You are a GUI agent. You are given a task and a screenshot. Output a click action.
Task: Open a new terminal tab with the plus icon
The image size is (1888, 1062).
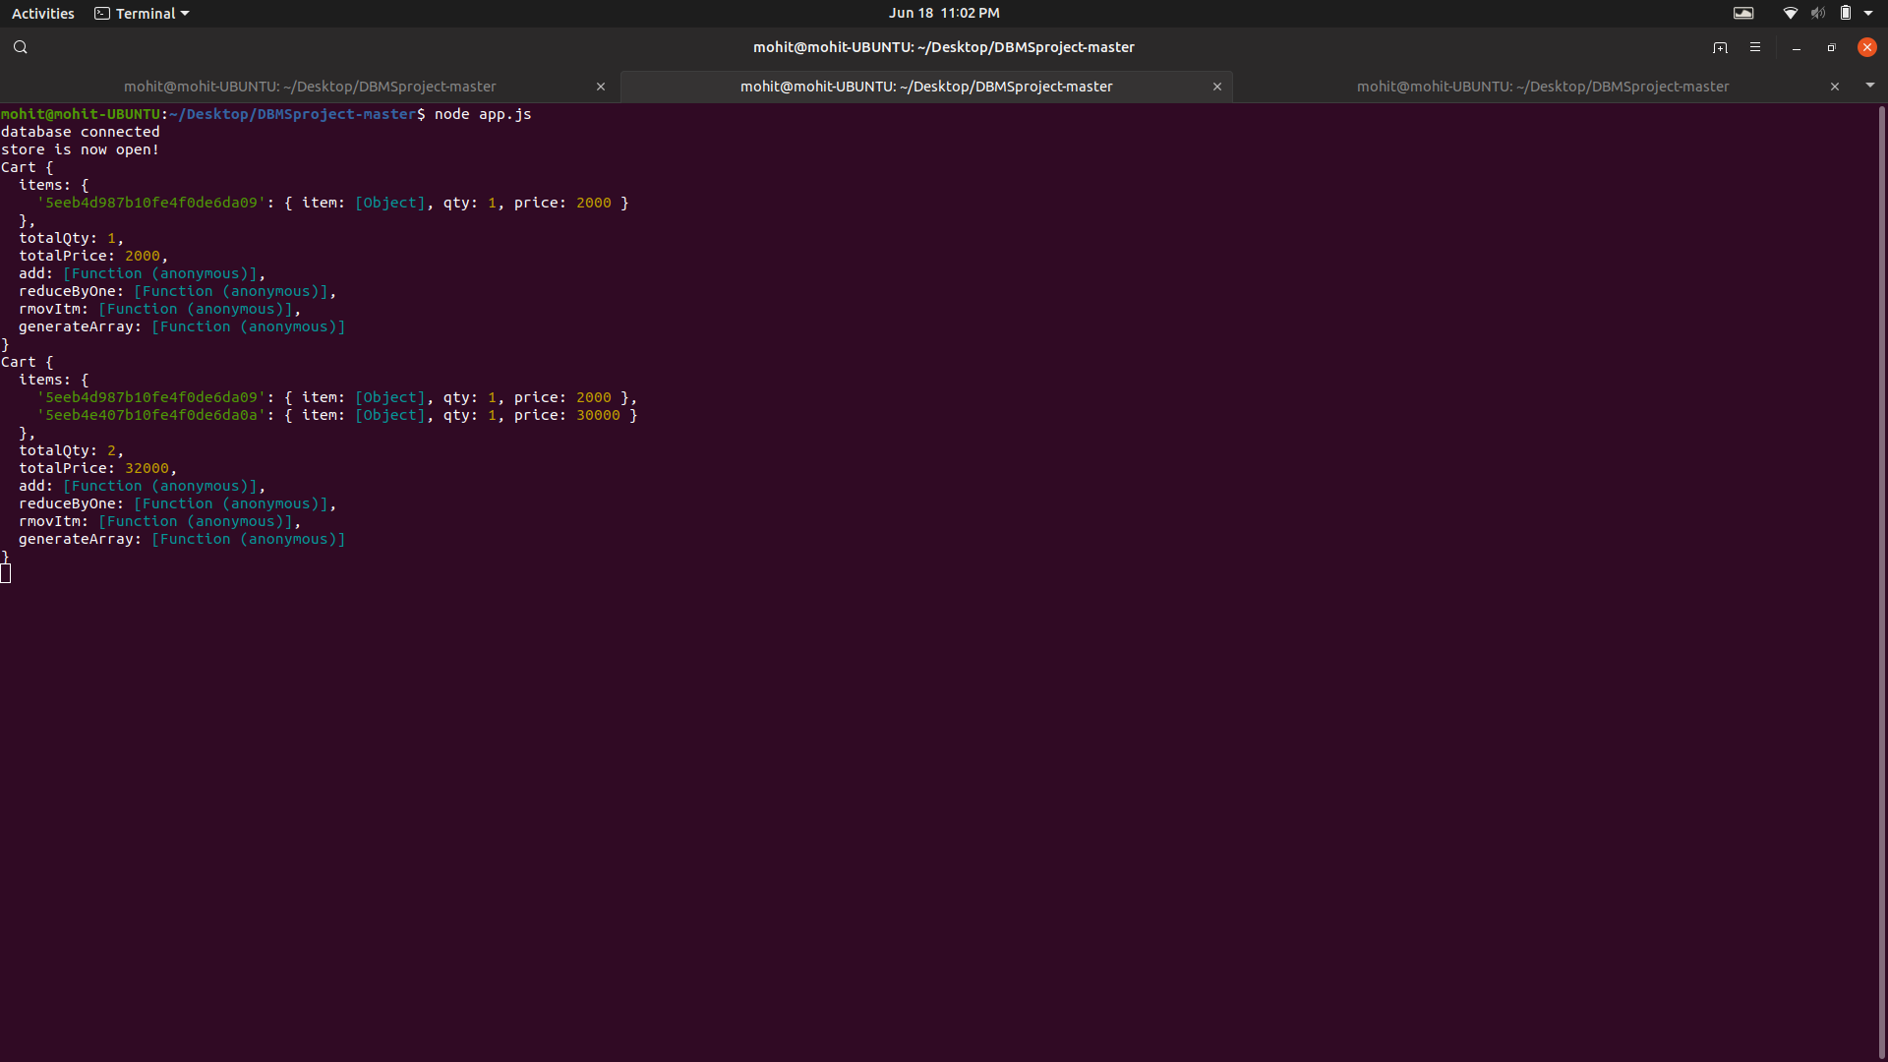(1721, 46)
